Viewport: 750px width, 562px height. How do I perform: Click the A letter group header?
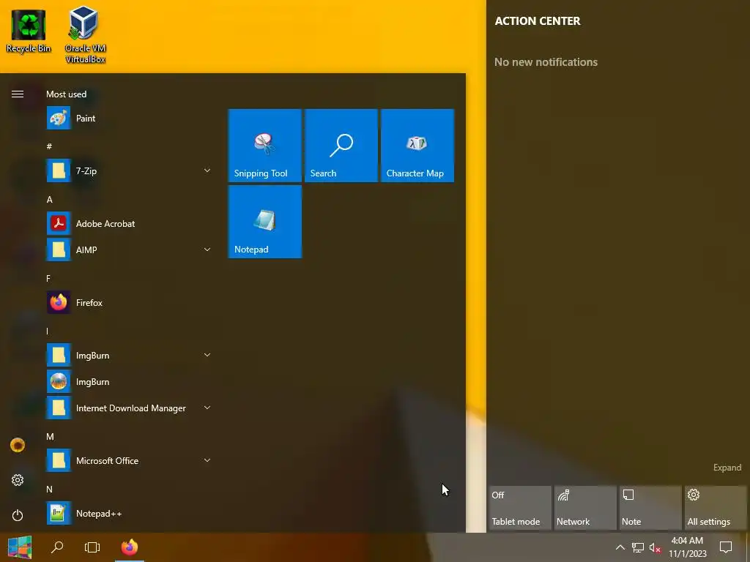coord(49,199)
